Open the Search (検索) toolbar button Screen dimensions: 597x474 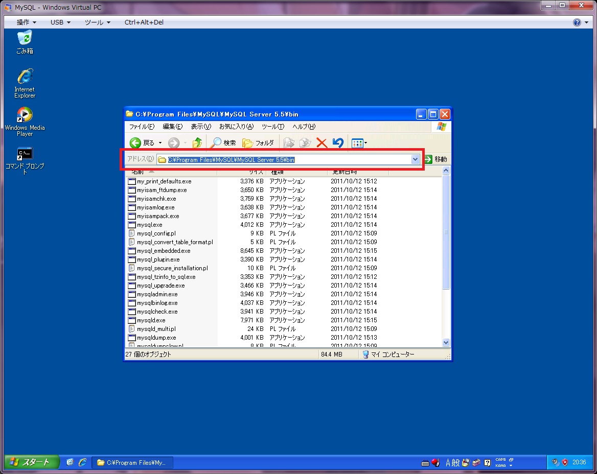[223, 143]
